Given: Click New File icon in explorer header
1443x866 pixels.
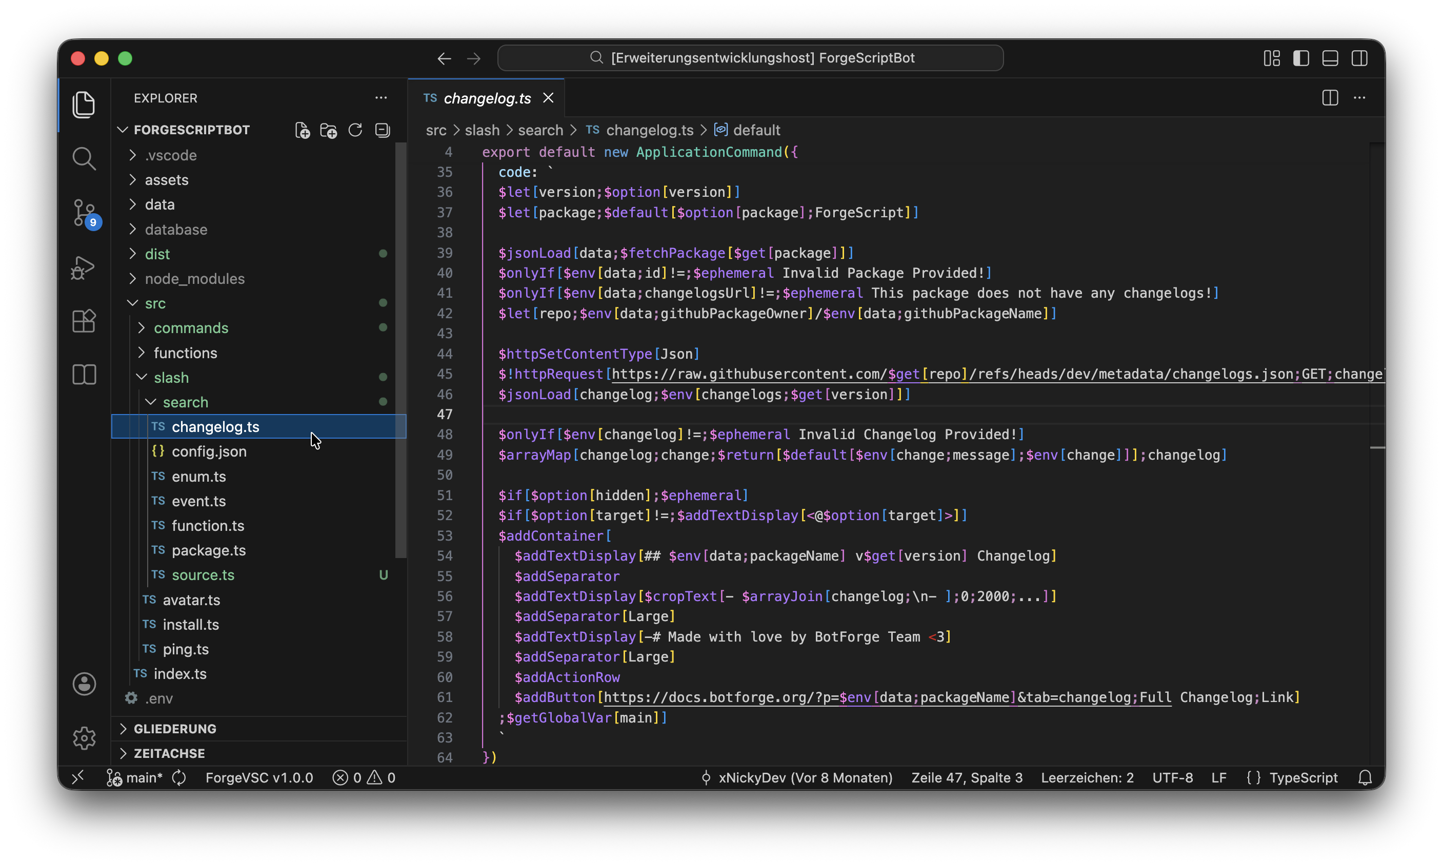Looking at the screenshot, I should click(x=302, y=130).
